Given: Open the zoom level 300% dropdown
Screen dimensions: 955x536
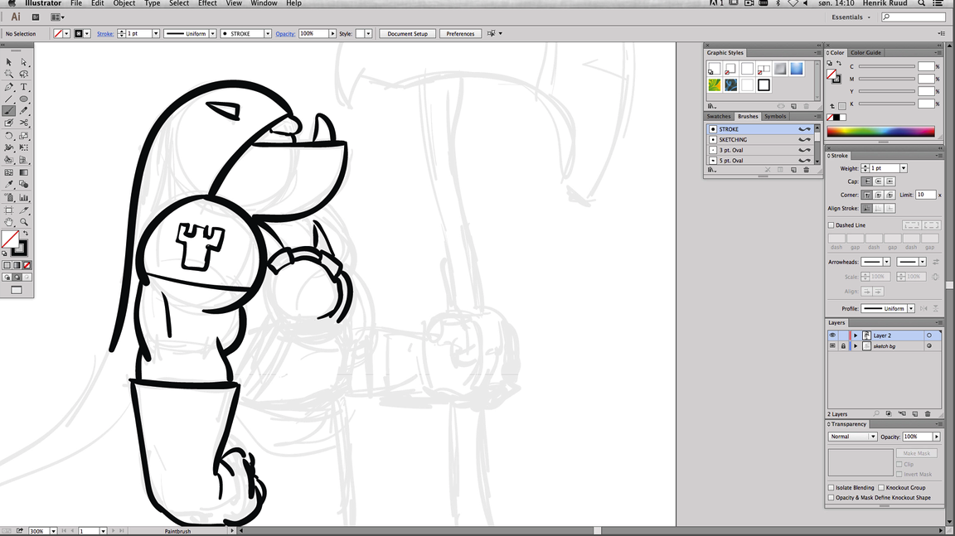Looking at the screenshot, I should (x=53, y=531).
